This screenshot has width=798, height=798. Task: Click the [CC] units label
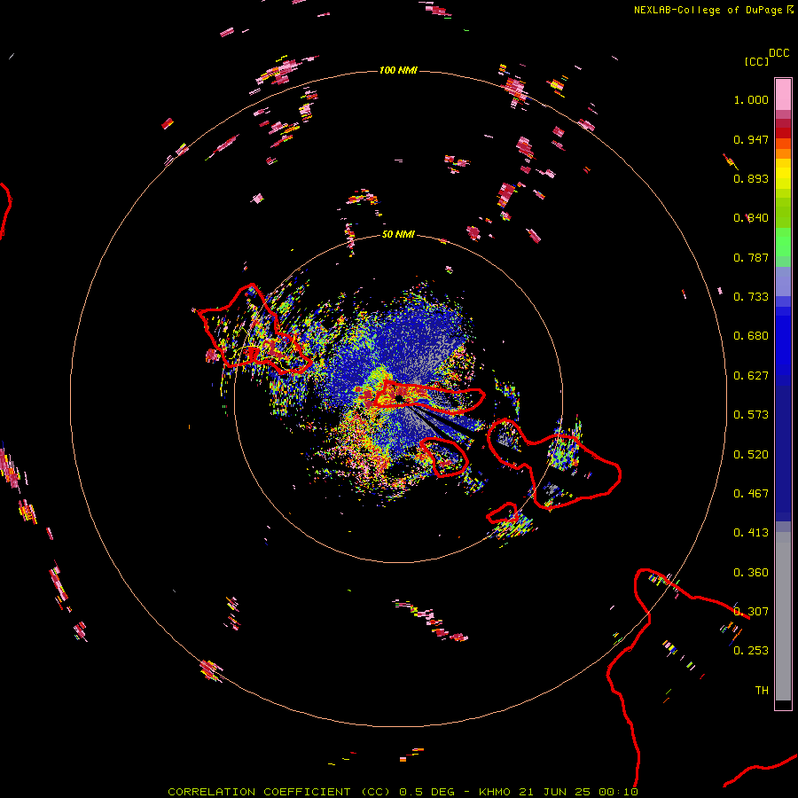756,61
